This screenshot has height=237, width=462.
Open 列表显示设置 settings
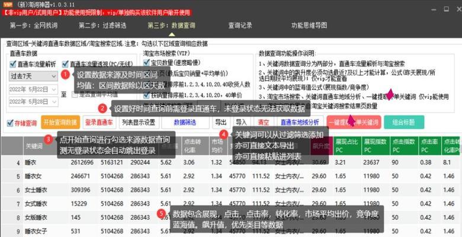pyautogui.click(x=139, y=122)
